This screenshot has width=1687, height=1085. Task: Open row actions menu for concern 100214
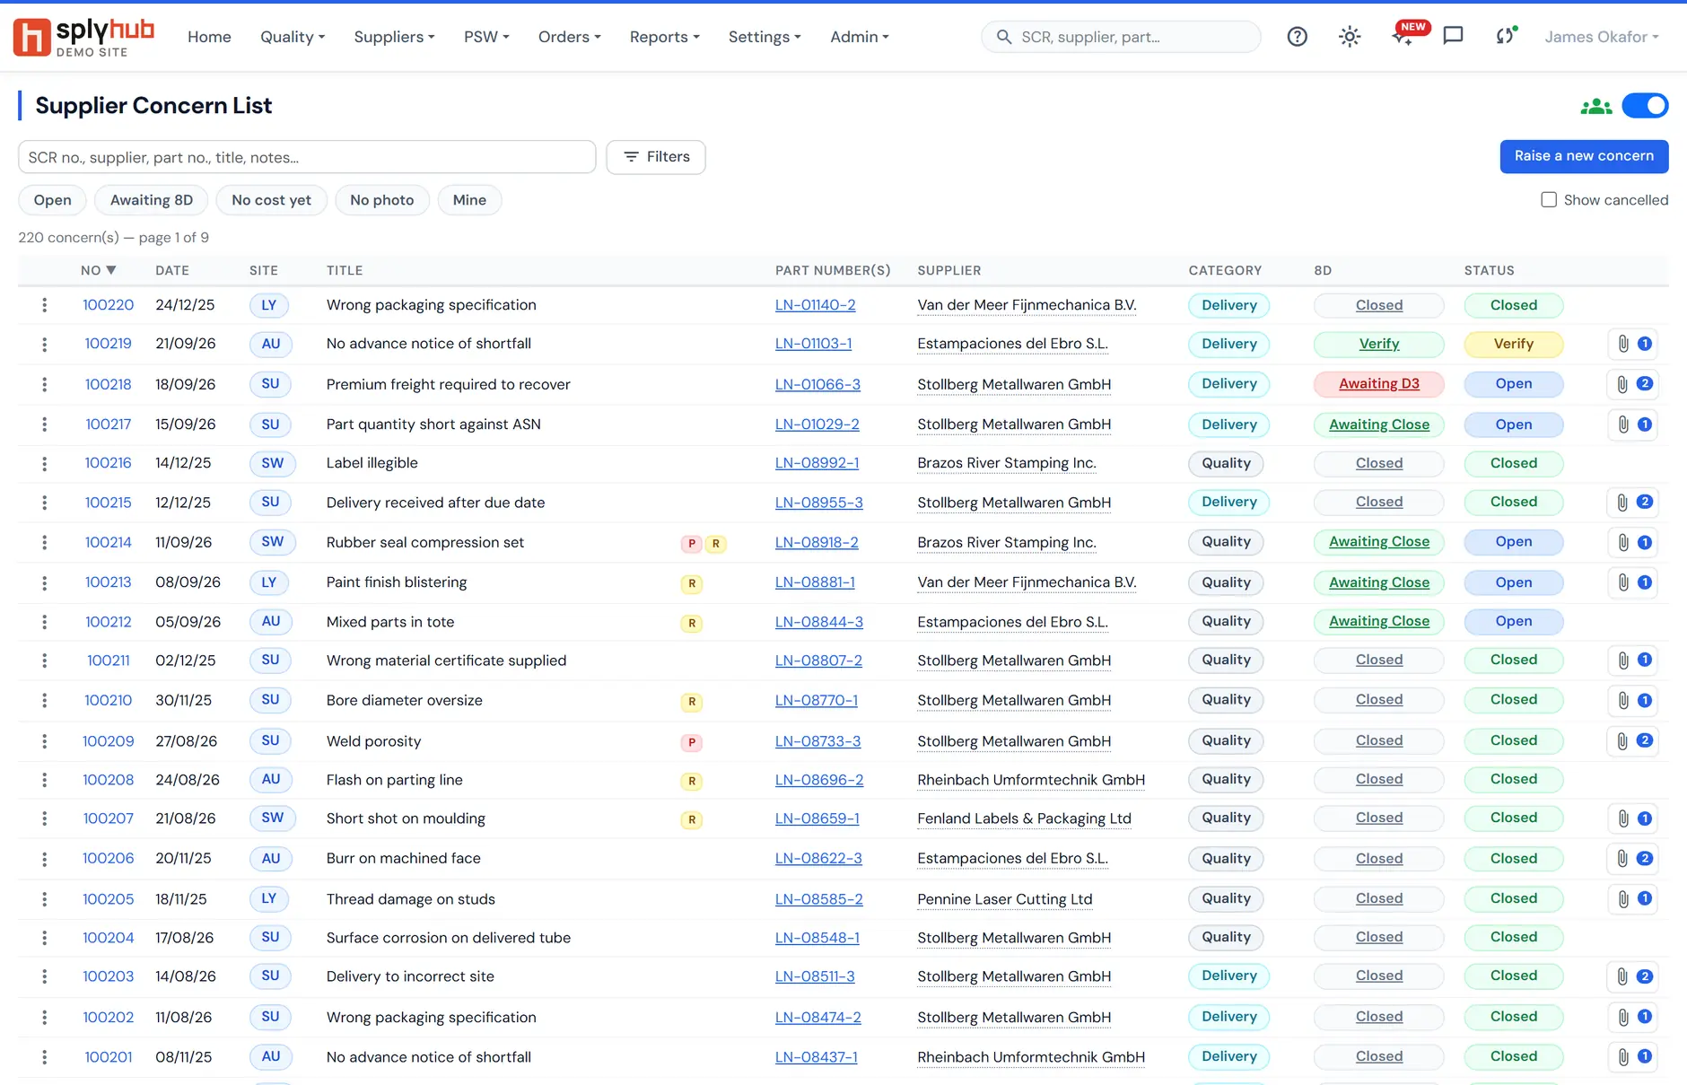tap(44, 542)
